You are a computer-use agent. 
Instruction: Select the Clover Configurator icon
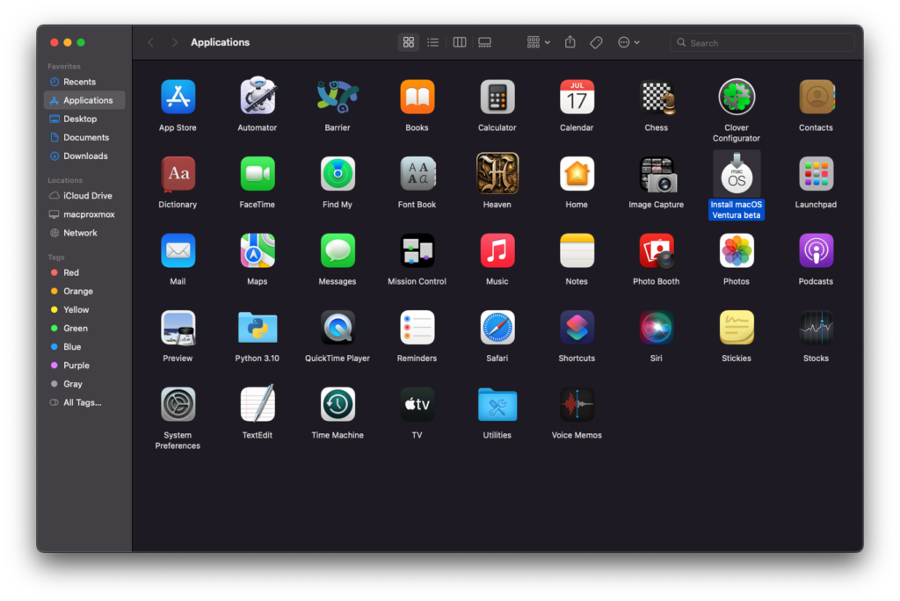(737, 97)
